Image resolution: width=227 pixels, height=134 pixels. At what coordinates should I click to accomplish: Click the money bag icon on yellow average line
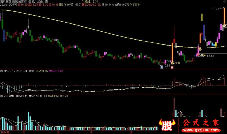click(x=200, y=49)
